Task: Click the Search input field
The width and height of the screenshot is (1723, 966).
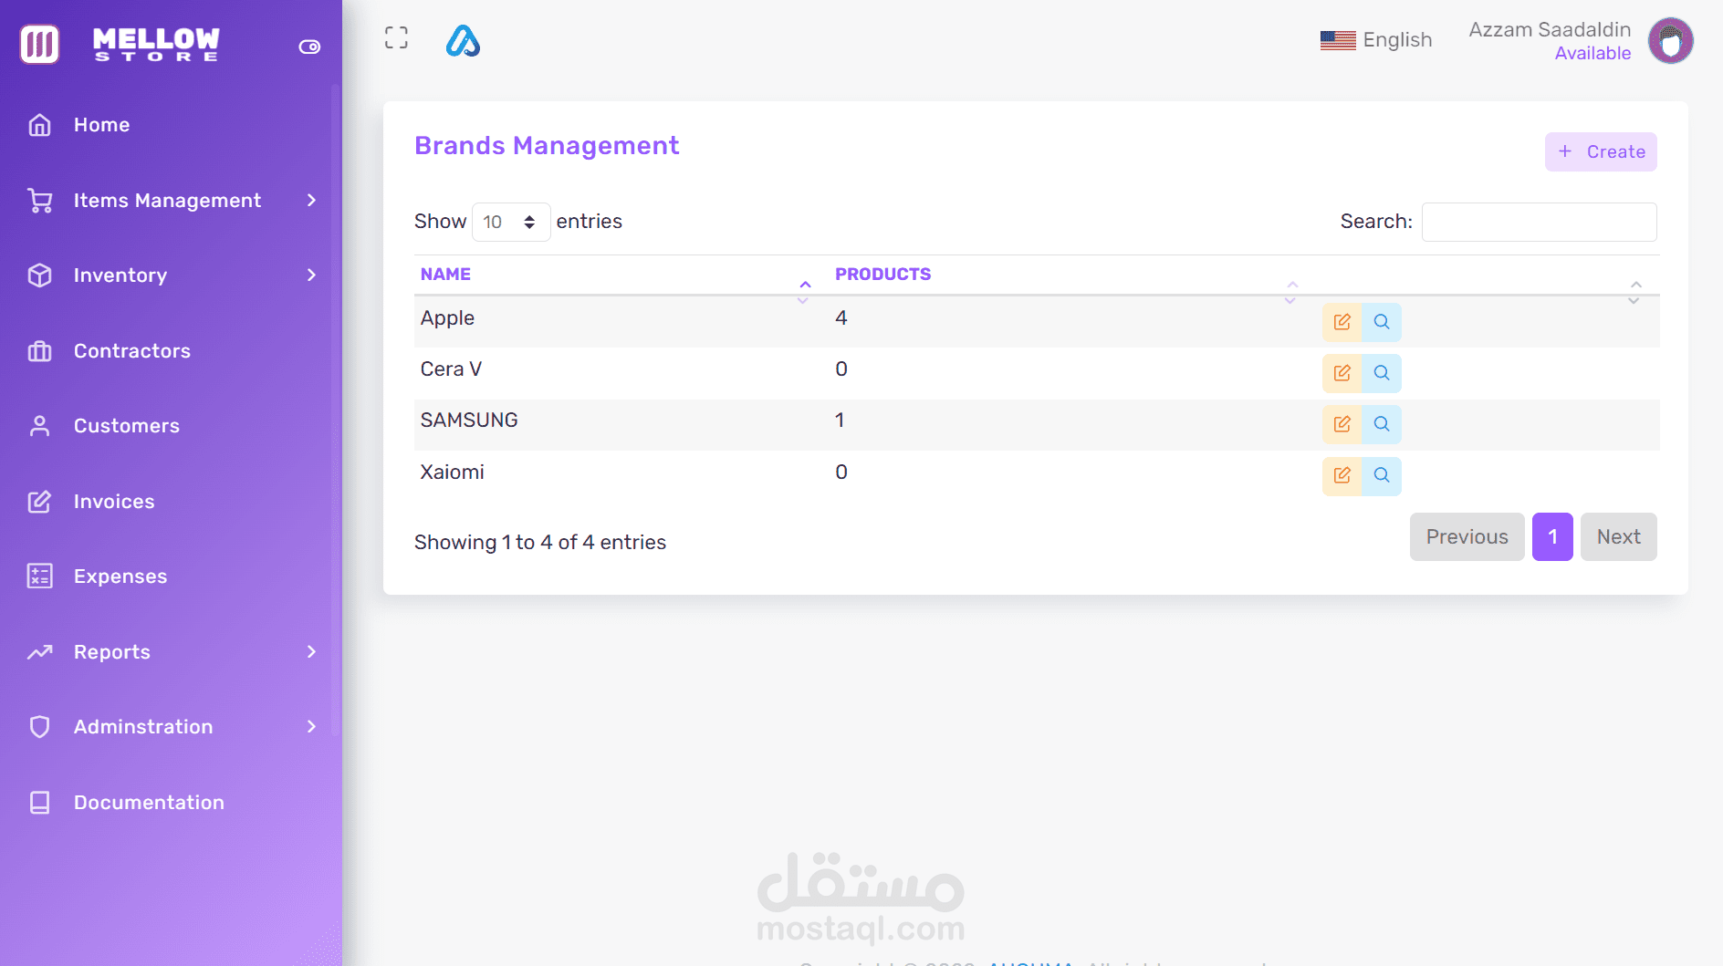Action: pyautogui.click(x=1539, y=222)
